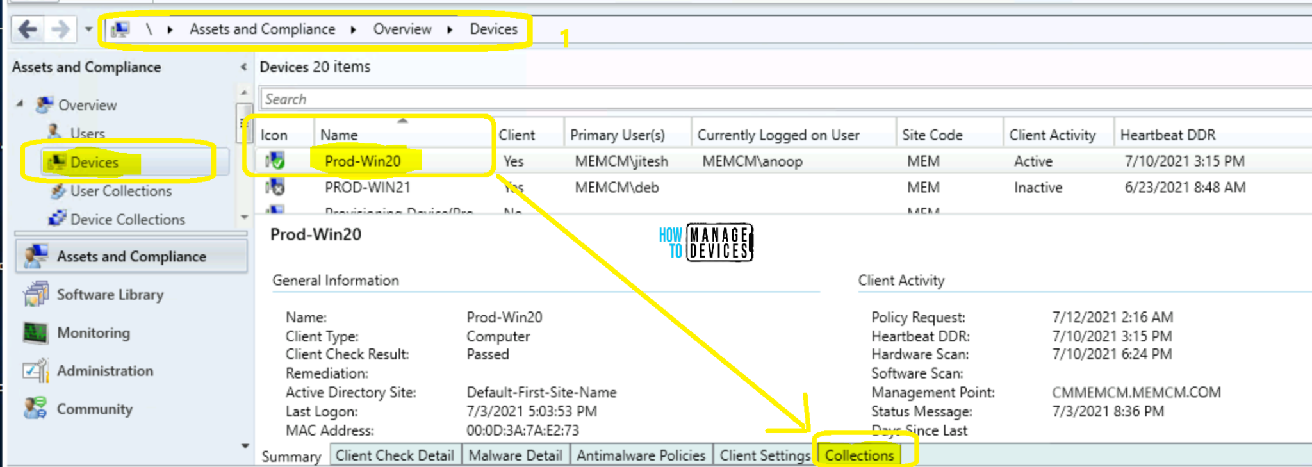Click the Devices node icon
The image size is (1312, 467).
[x=56, y=161]
